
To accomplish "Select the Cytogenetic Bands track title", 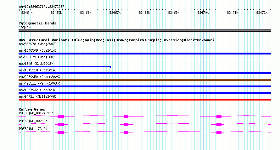I will tap(37, 23).
